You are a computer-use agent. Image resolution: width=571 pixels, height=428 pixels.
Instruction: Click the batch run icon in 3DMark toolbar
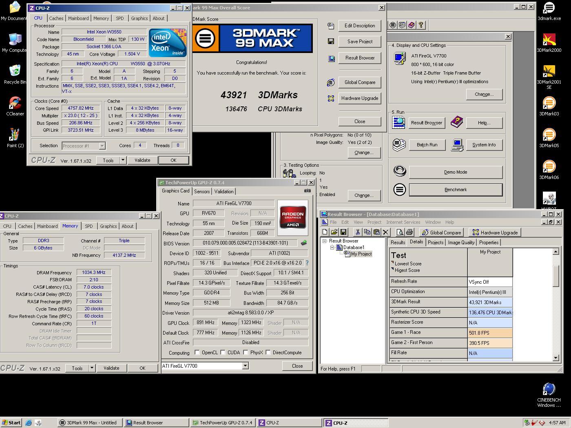coord(402,25)
